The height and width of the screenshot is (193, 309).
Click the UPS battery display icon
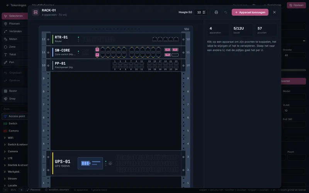pyautogui.click(x=90, y=163)
